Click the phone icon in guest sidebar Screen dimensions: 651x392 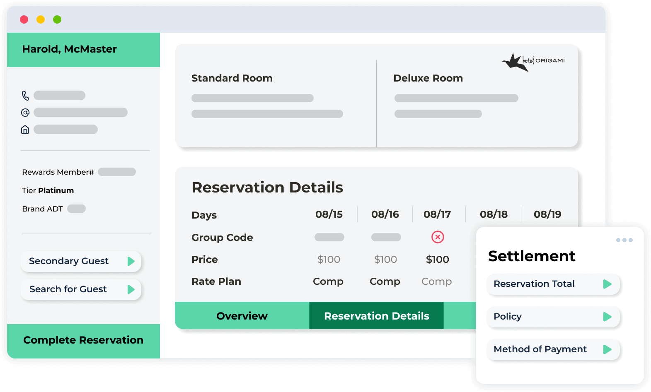[25, 96]
